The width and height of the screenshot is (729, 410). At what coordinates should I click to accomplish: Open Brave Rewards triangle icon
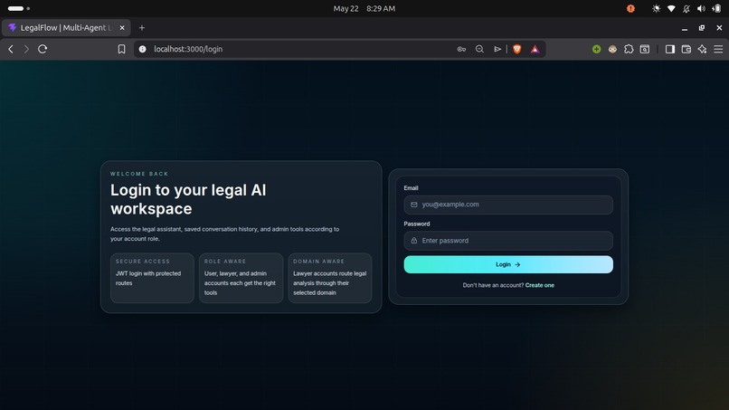tap(535, 49)
